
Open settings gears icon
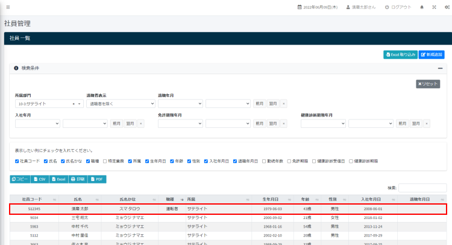446,7
